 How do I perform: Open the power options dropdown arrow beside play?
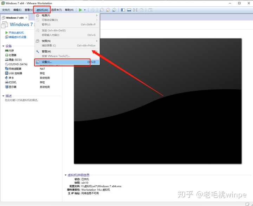click(x=85, y=10)
